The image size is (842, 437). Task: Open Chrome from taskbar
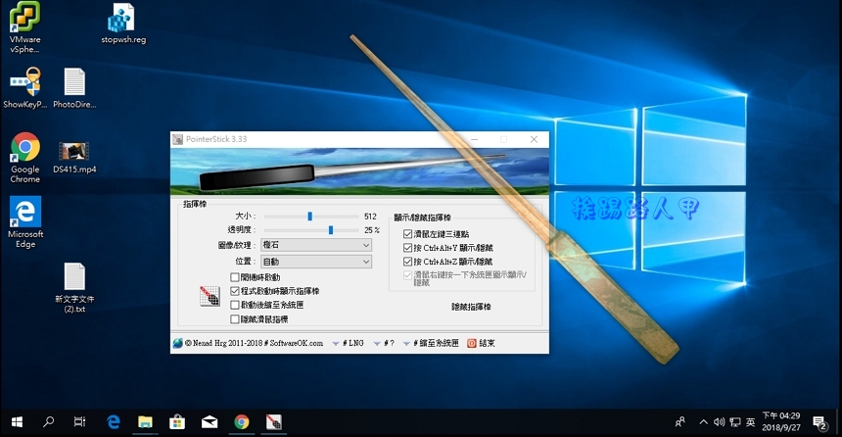242,422
